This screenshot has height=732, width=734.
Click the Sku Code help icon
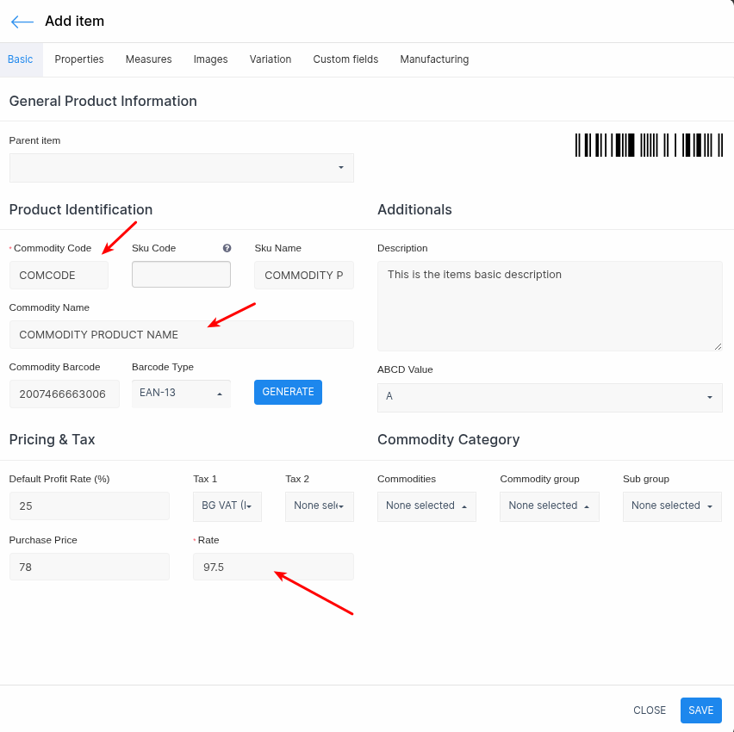pyautogui.click(x=227, y=248)
